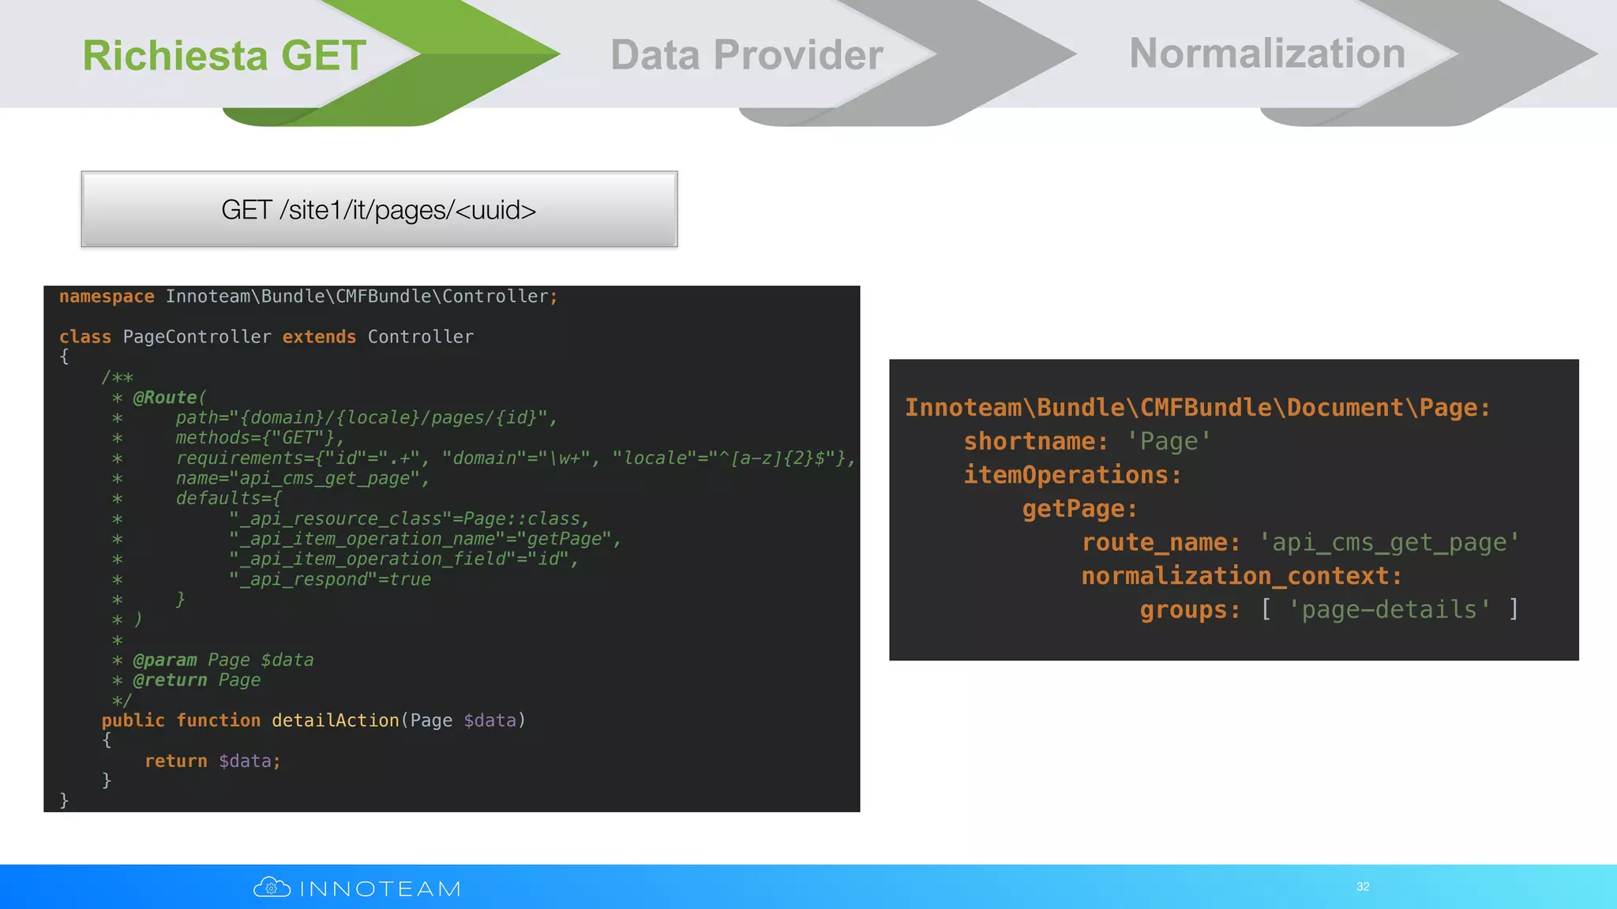
Task: Click the @param Page $data line
Action: [x=223, y=660]
